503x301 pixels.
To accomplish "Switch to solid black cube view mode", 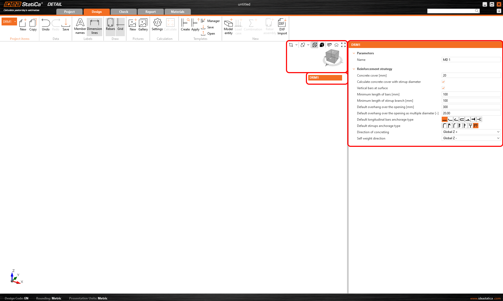I will coord(322,45).
